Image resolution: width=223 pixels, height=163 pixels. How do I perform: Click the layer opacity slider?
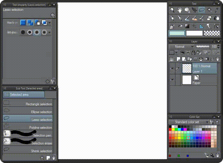(x=203, y=47)
